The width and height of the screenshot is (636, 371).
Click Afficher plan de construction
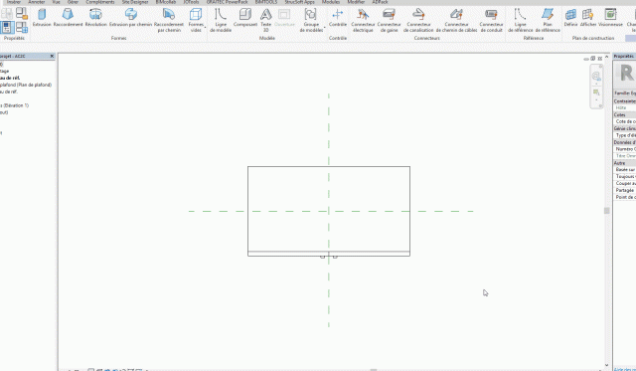(588, 18)
